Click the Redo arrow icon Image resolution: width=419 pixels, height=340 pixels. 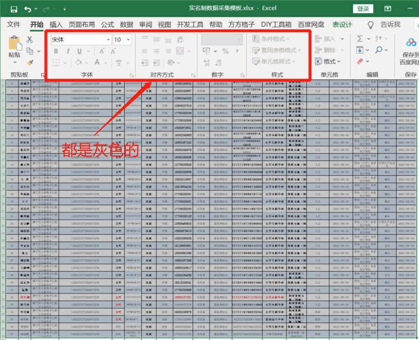[x=46, y=9]
